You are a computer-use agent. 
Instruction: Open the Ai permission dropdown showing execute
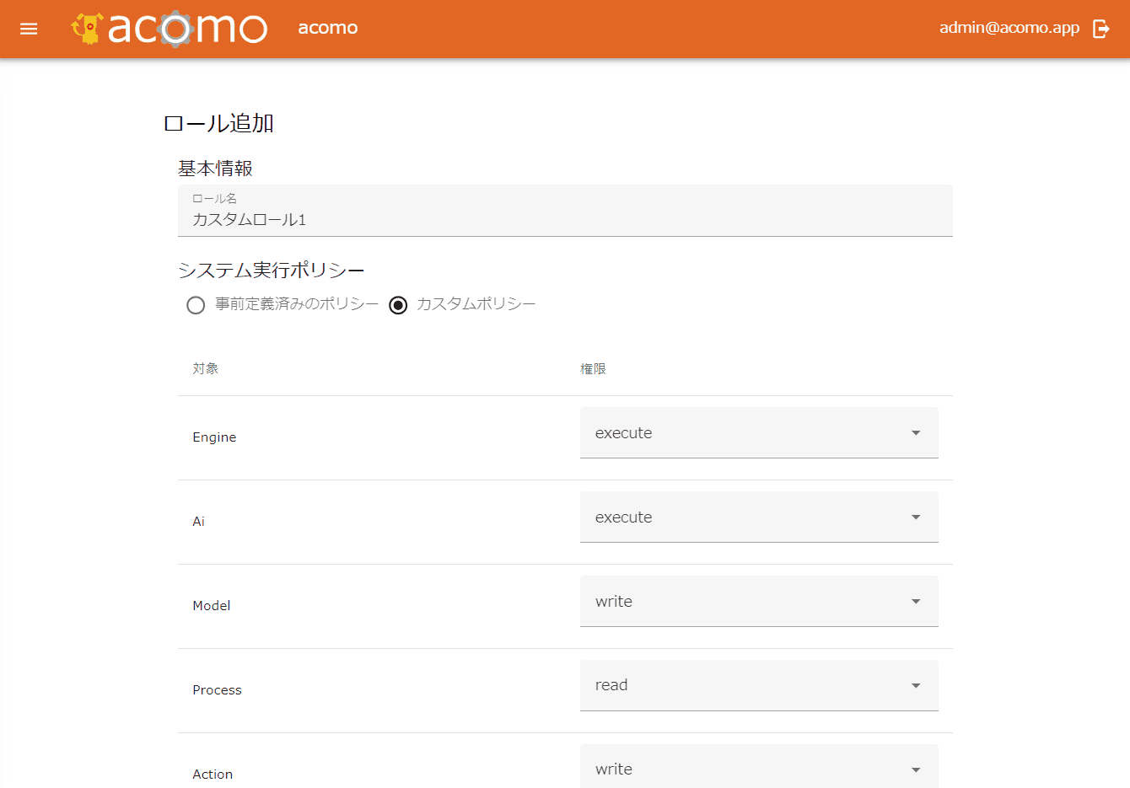pyautogui.click(x=742, y=517)
